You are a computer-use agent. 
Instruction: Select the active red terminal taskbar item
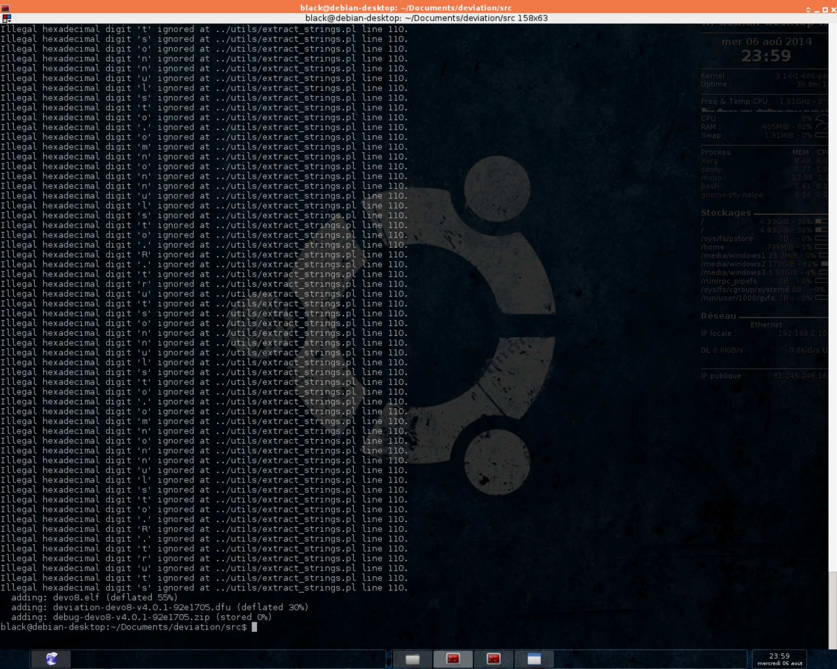click(453, 659)
